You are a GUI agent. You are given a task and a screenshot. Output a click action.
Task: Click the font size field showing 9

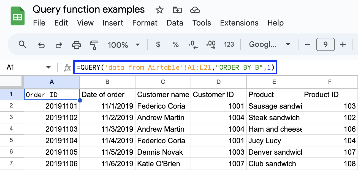pos(326,44)
